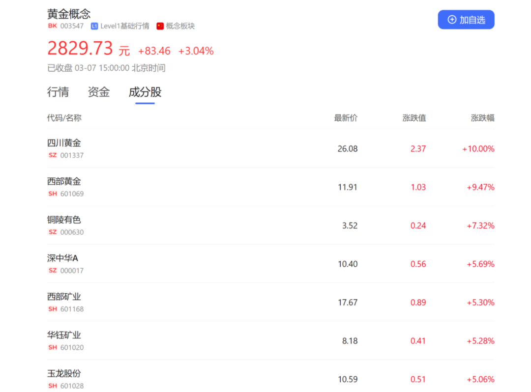Click percentage +9.47%
The height and width of the screenshot is (392, 531).
pyautogui.click(x=480, y=187)
